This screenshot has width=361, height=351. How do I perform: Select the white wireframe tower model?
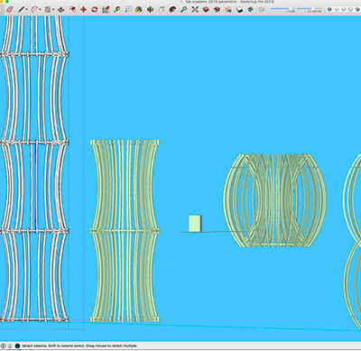click(34, 169)
